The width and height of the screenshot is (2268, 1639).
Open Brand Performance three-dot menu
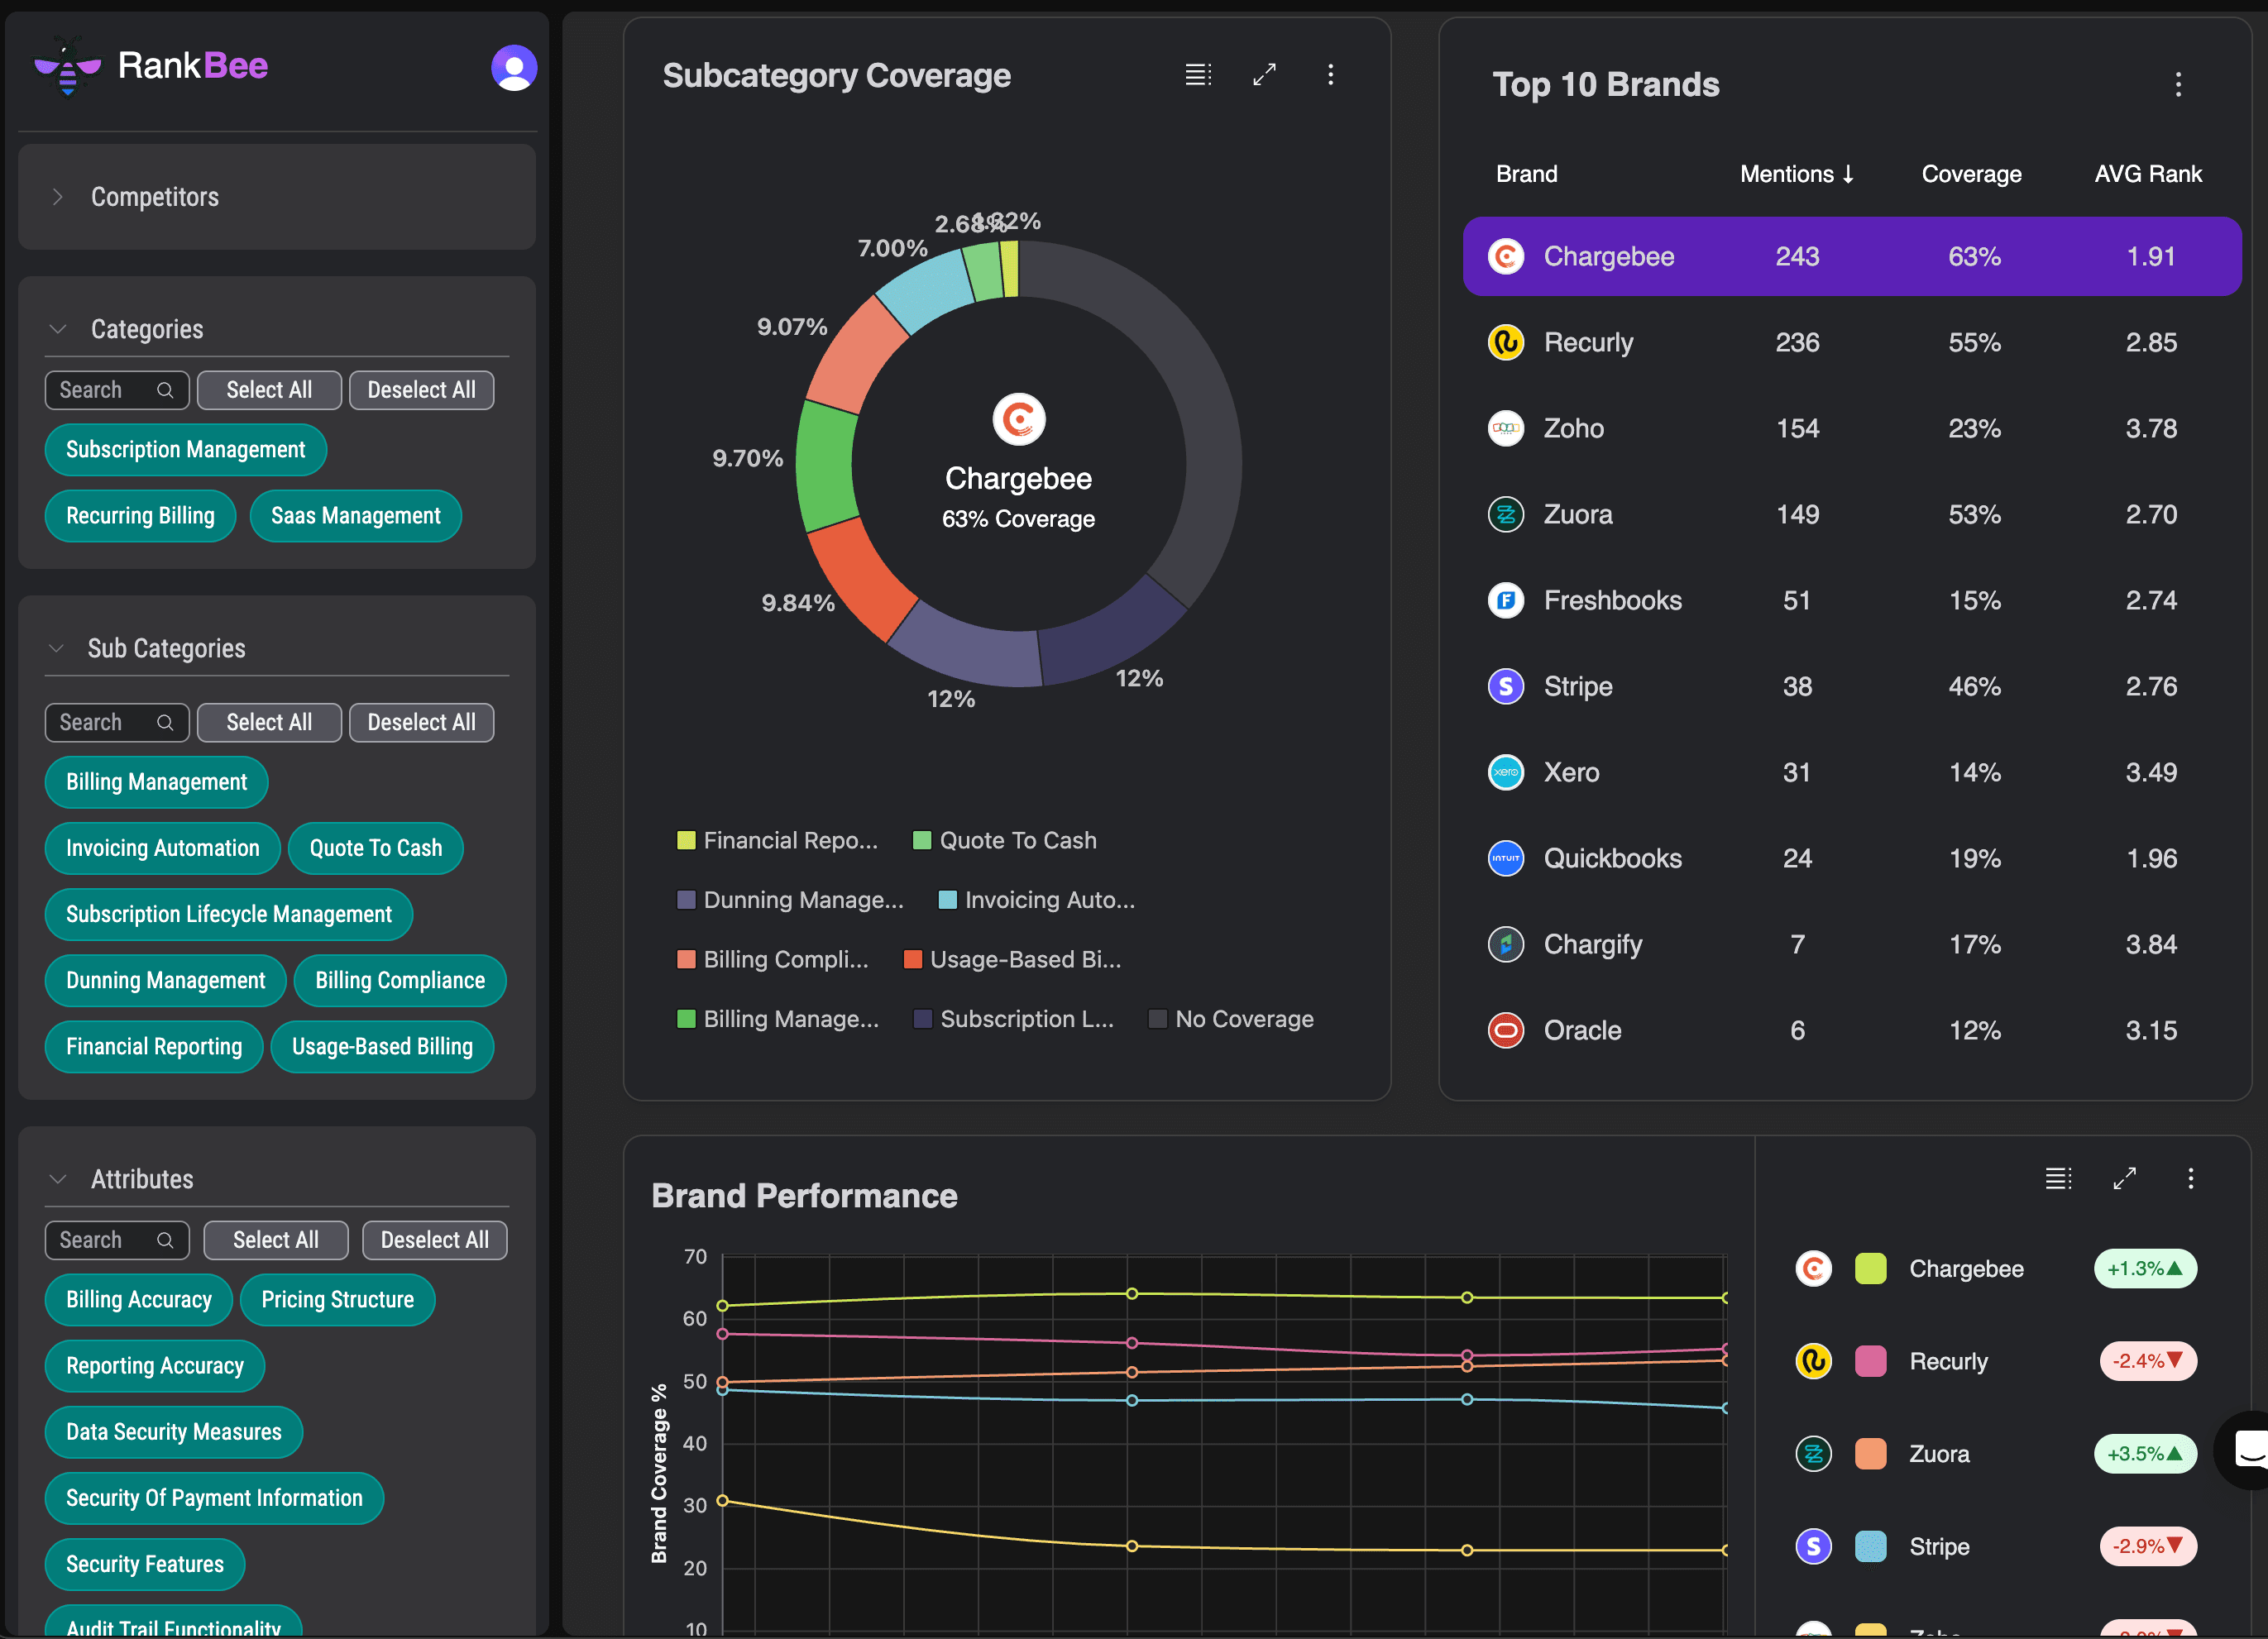coord(2190,1178)
